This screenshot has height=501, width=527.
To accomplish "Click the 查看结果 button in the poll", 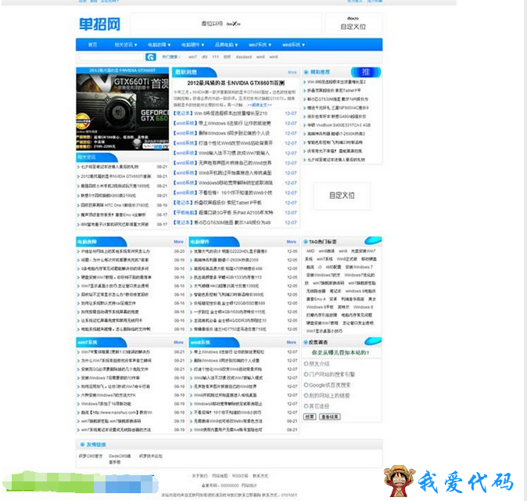I will [330, 416].
